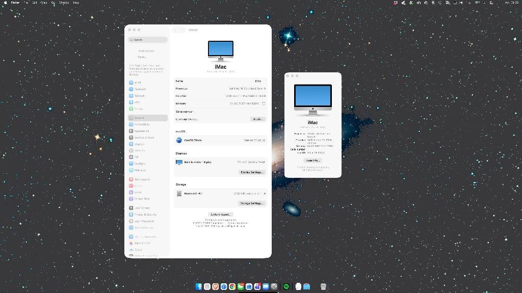Open Wallpaper settings in the sidebar
The width and height of the screenshot is (522, 293).
(147, 170)
